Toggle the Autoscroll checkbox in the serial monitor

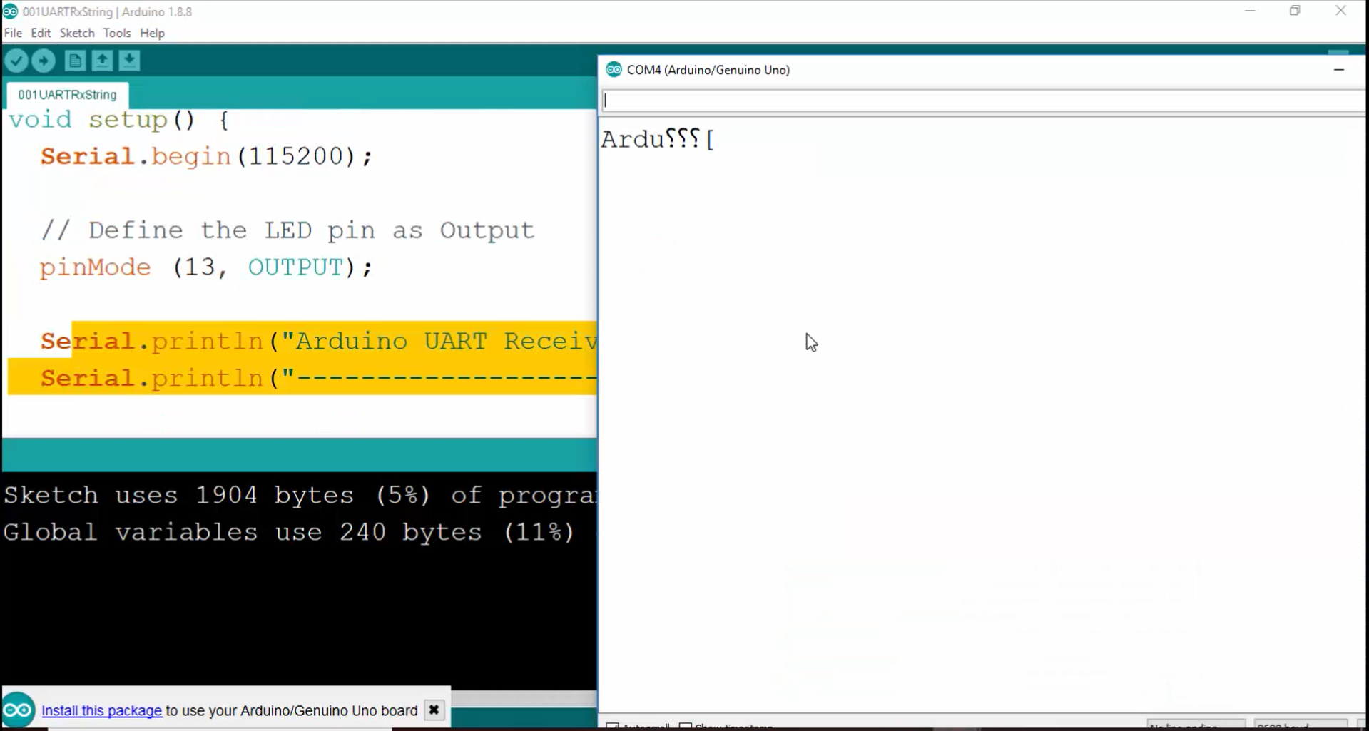[x=612, y=726]
